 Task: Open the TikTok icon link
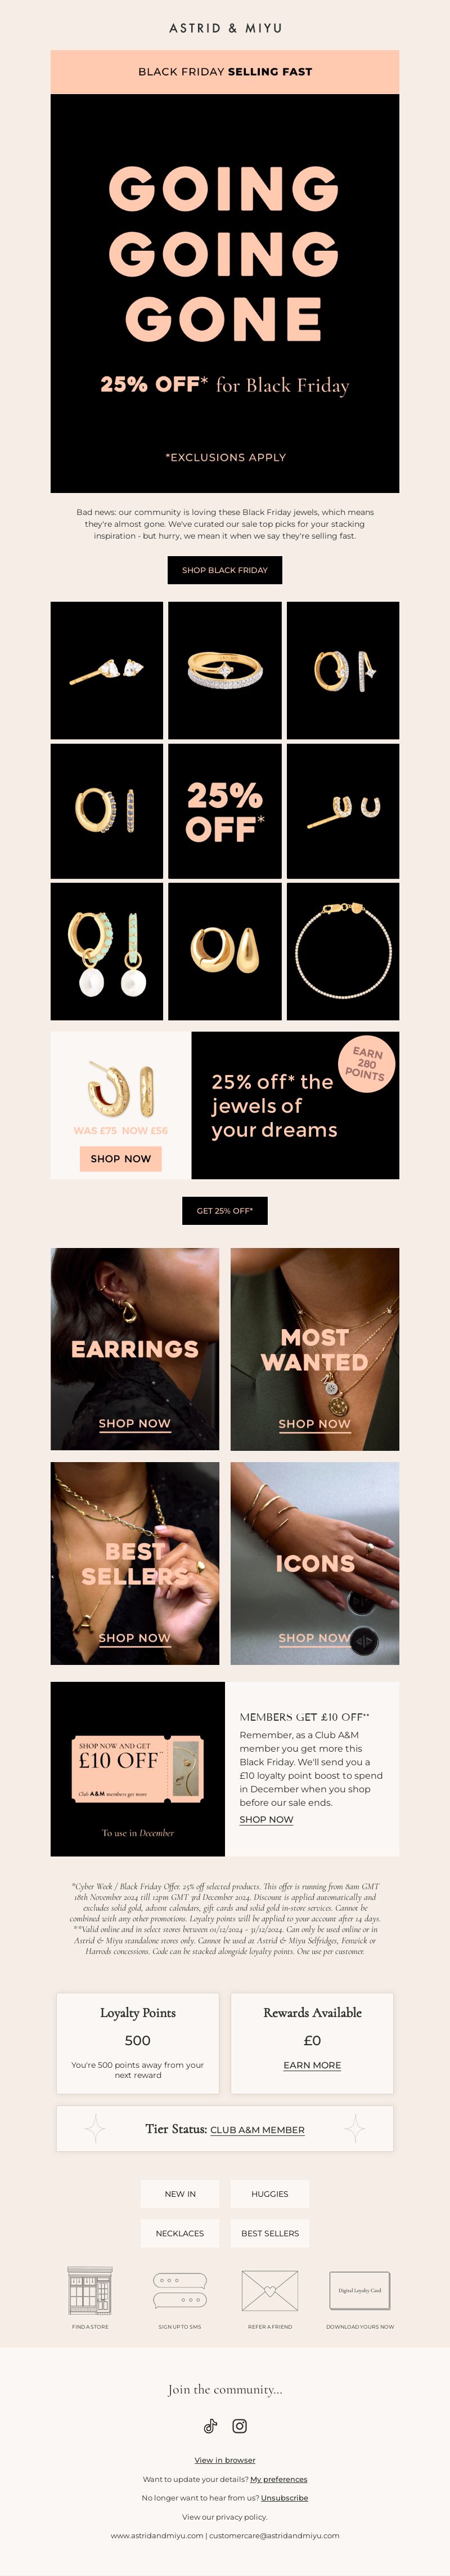[210, 2426]
